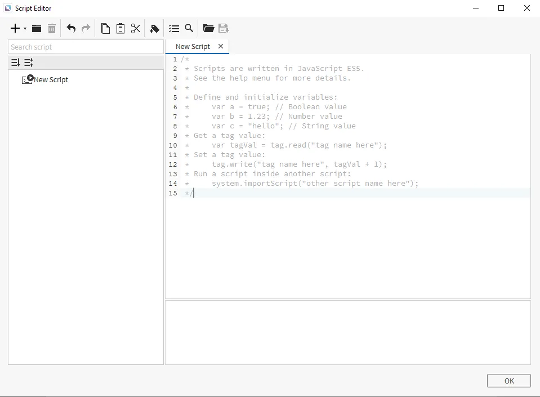
Task: Click the add tag icon
Action: coord(154,29)
